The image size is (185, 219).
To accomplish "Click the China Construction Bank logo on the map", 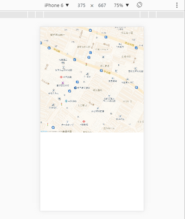I will 75,88.
